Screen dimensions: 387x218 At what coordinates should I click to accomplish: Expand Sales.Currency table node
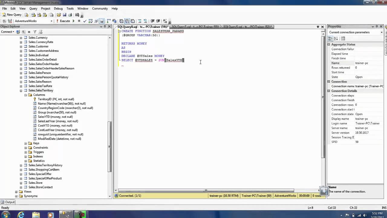coord(21,38)
